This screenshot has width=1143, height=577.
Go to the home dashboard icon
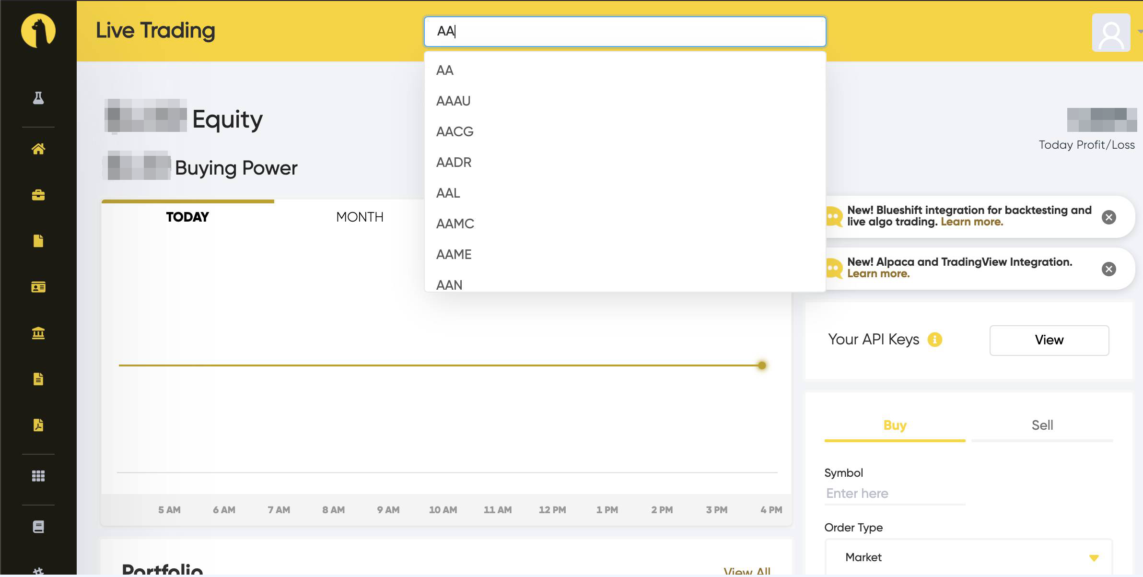pos(38,149)
